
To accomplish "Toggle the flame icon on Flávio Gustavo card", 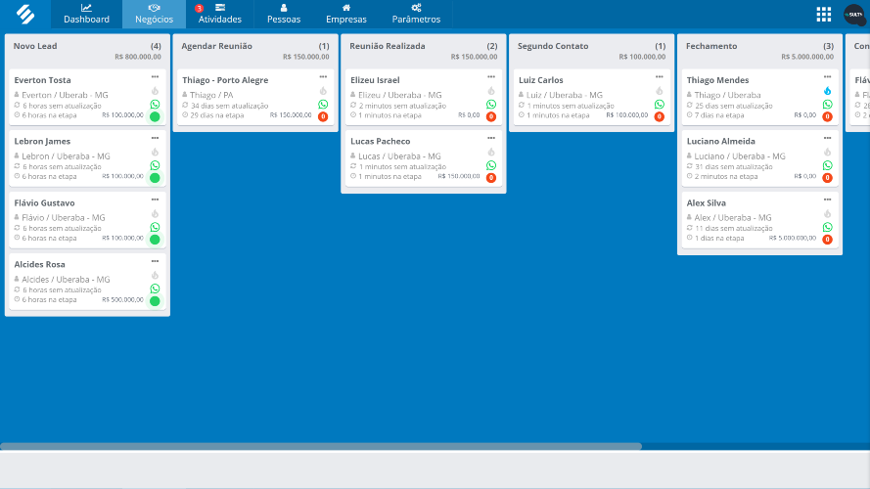I will pyautogui.click(x=155, y=213).
